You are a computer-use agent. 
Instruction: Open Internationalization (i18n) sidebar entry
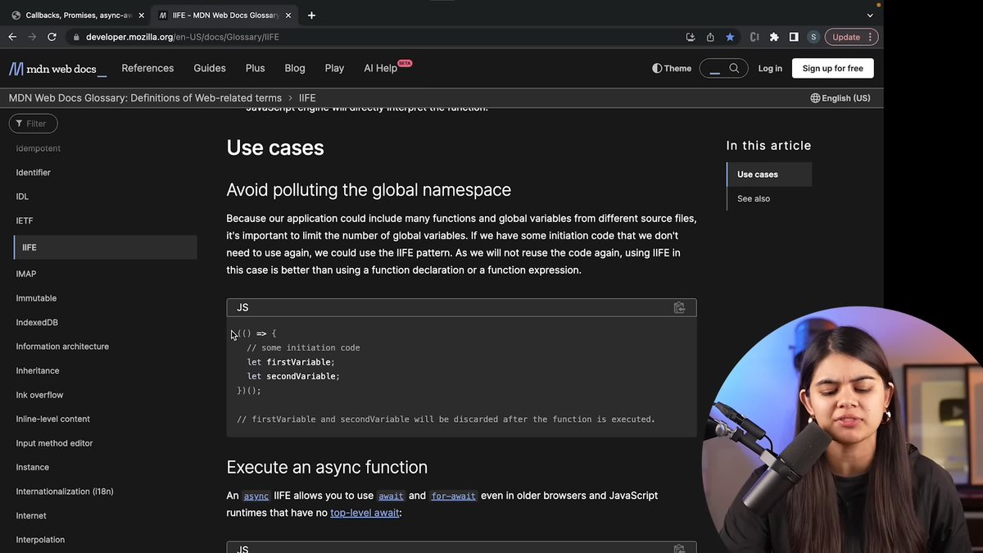pyautogui.click(x=65, y=492)
